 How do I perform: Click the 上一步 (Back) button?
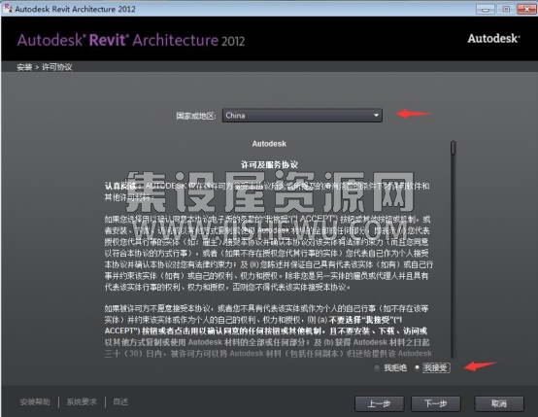click(379, 403)
